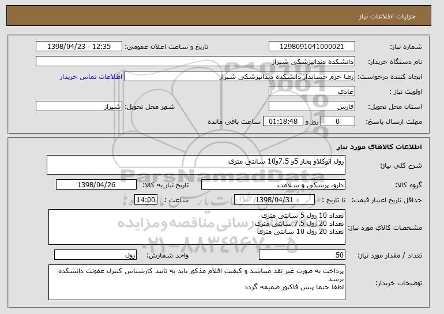
Task: Select the label ایجاد کننده درخواست
Action: point(390,77)
